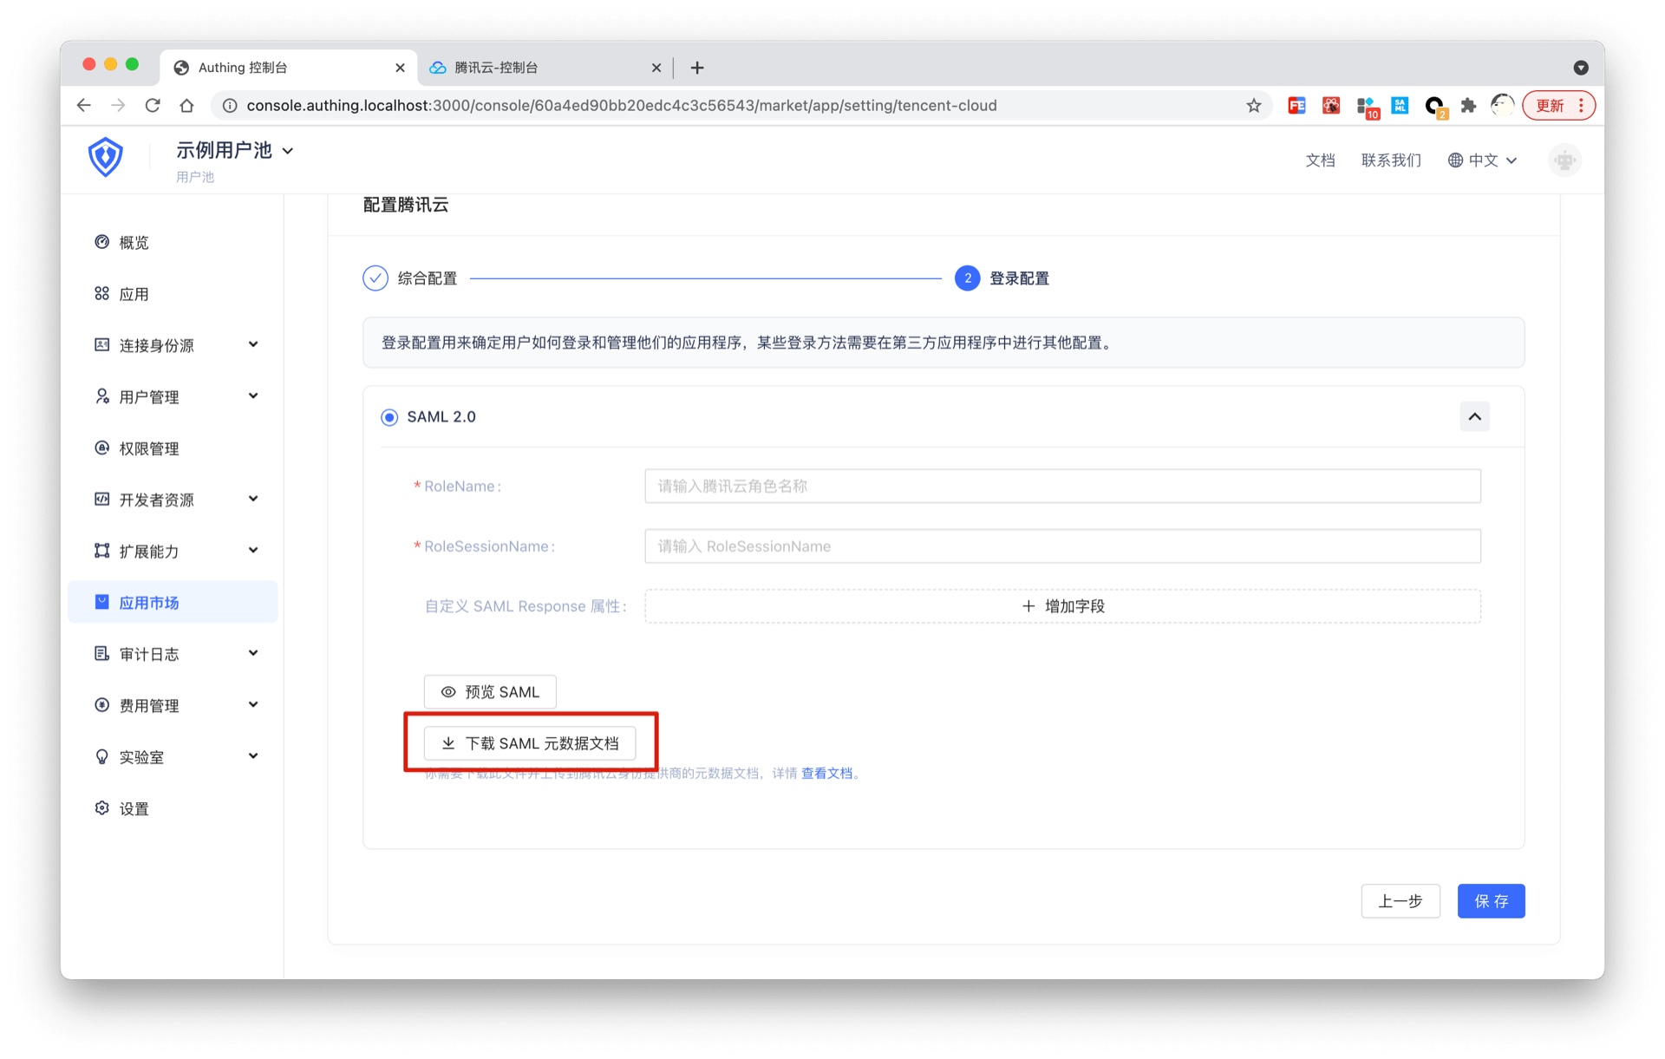Screen dimensions: 1665x1059
Task: Go to 应用 applications page
Action: click(x=134, y=294)
